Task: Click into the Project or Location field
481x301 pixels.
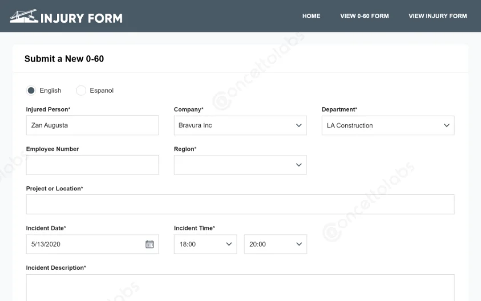Action: click(x=240, y=204)
